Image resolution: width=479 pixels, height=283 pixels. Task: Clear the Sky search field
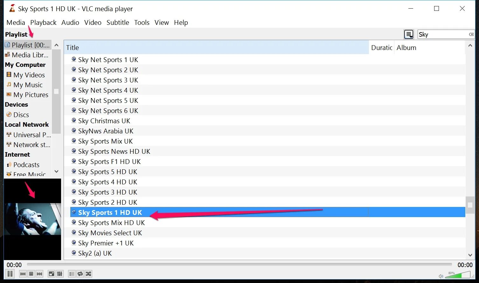[x=471, y=34]
